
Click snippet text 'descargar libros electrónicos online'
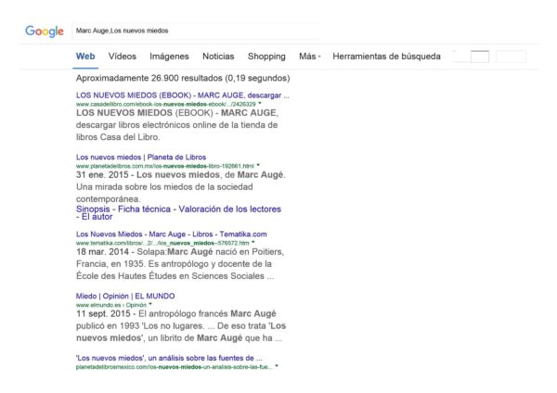coord(145,125)
